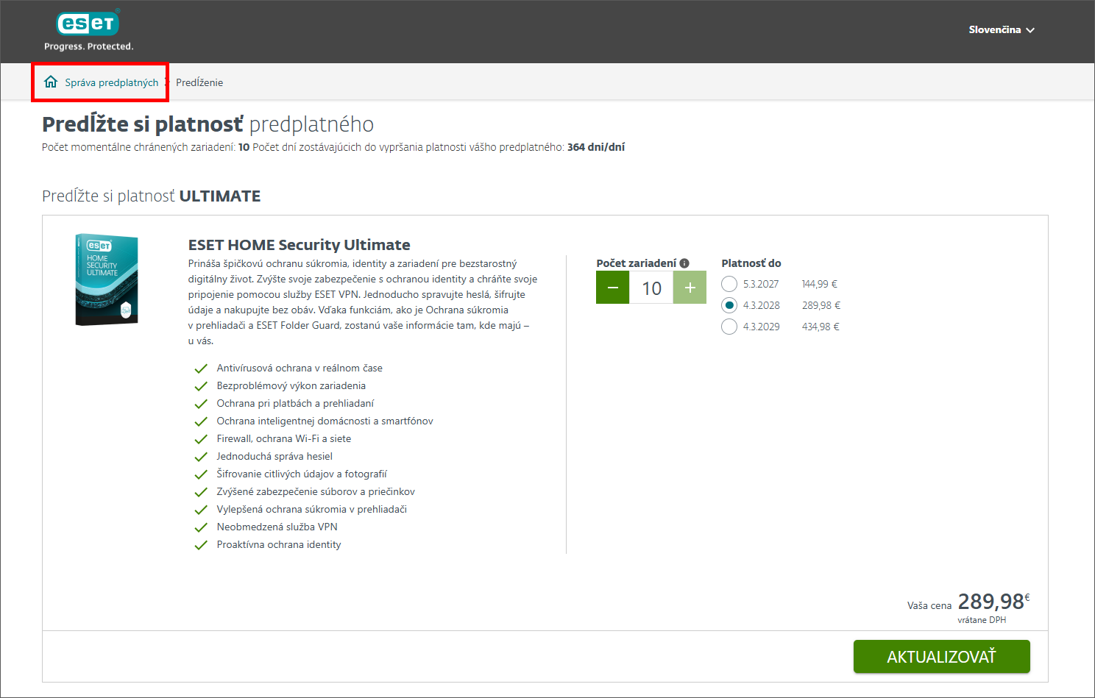Click the ESET HOME Security Ultimate heading
The height and width of the screenshot is (698, 1095).
click(300, 245)
